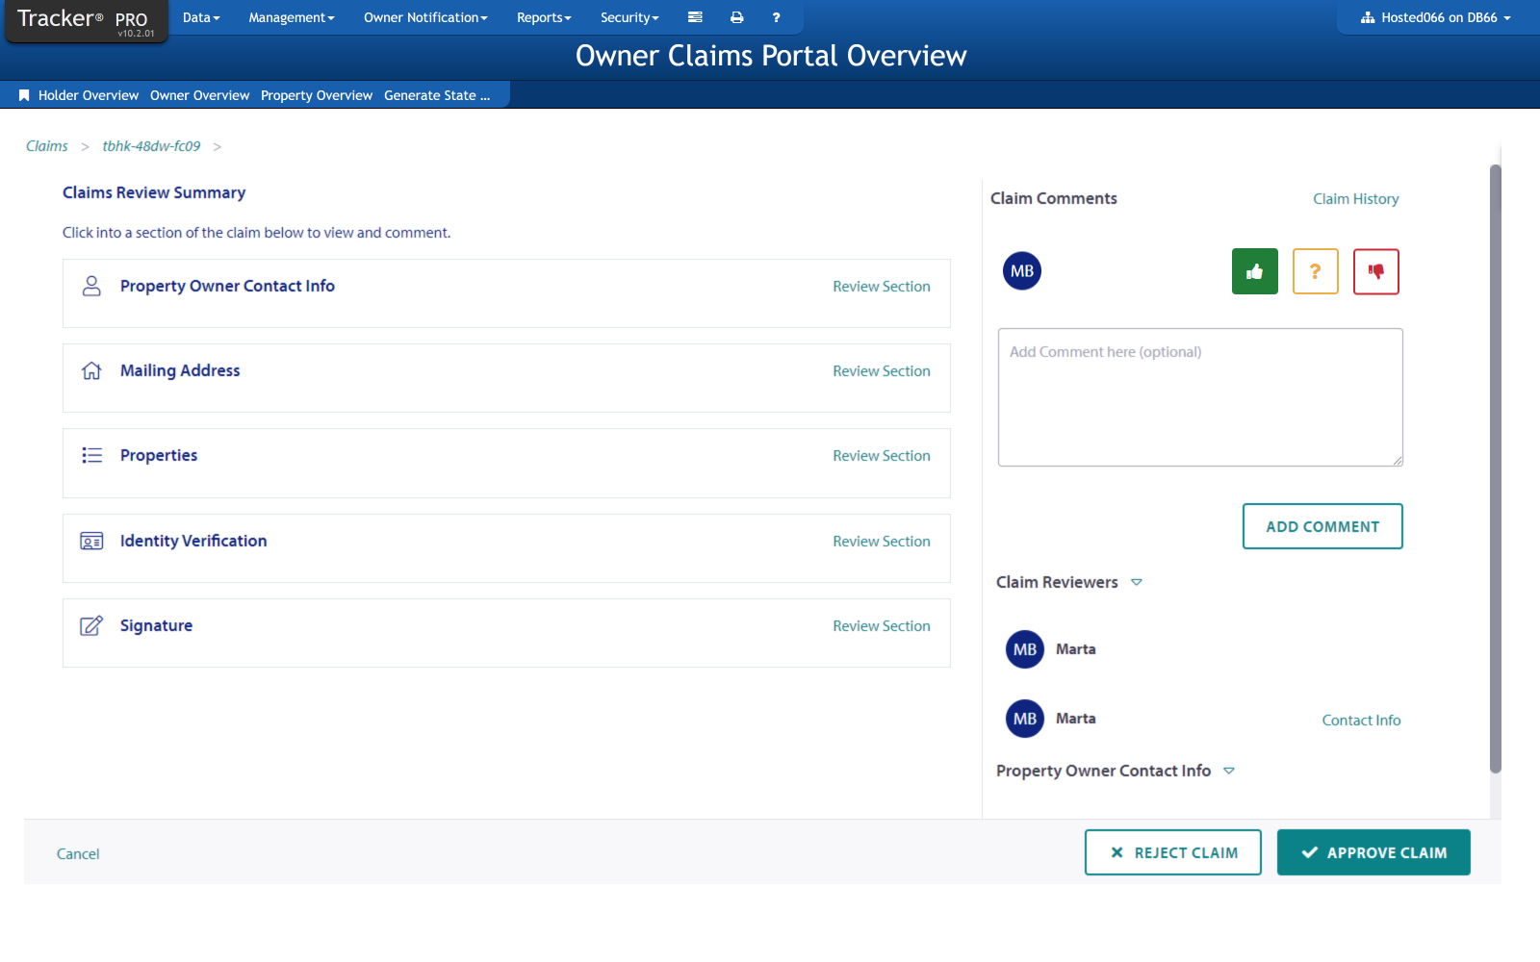Select the yellow question mark rating
1540x962 pixels.
(x=1315, y=271)
